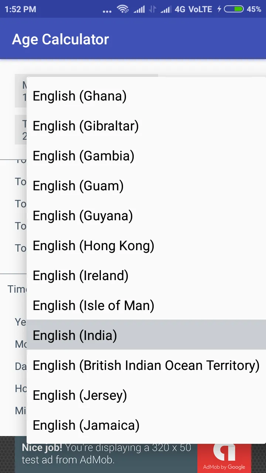Select English (Guam) entry

coord(146,186)
